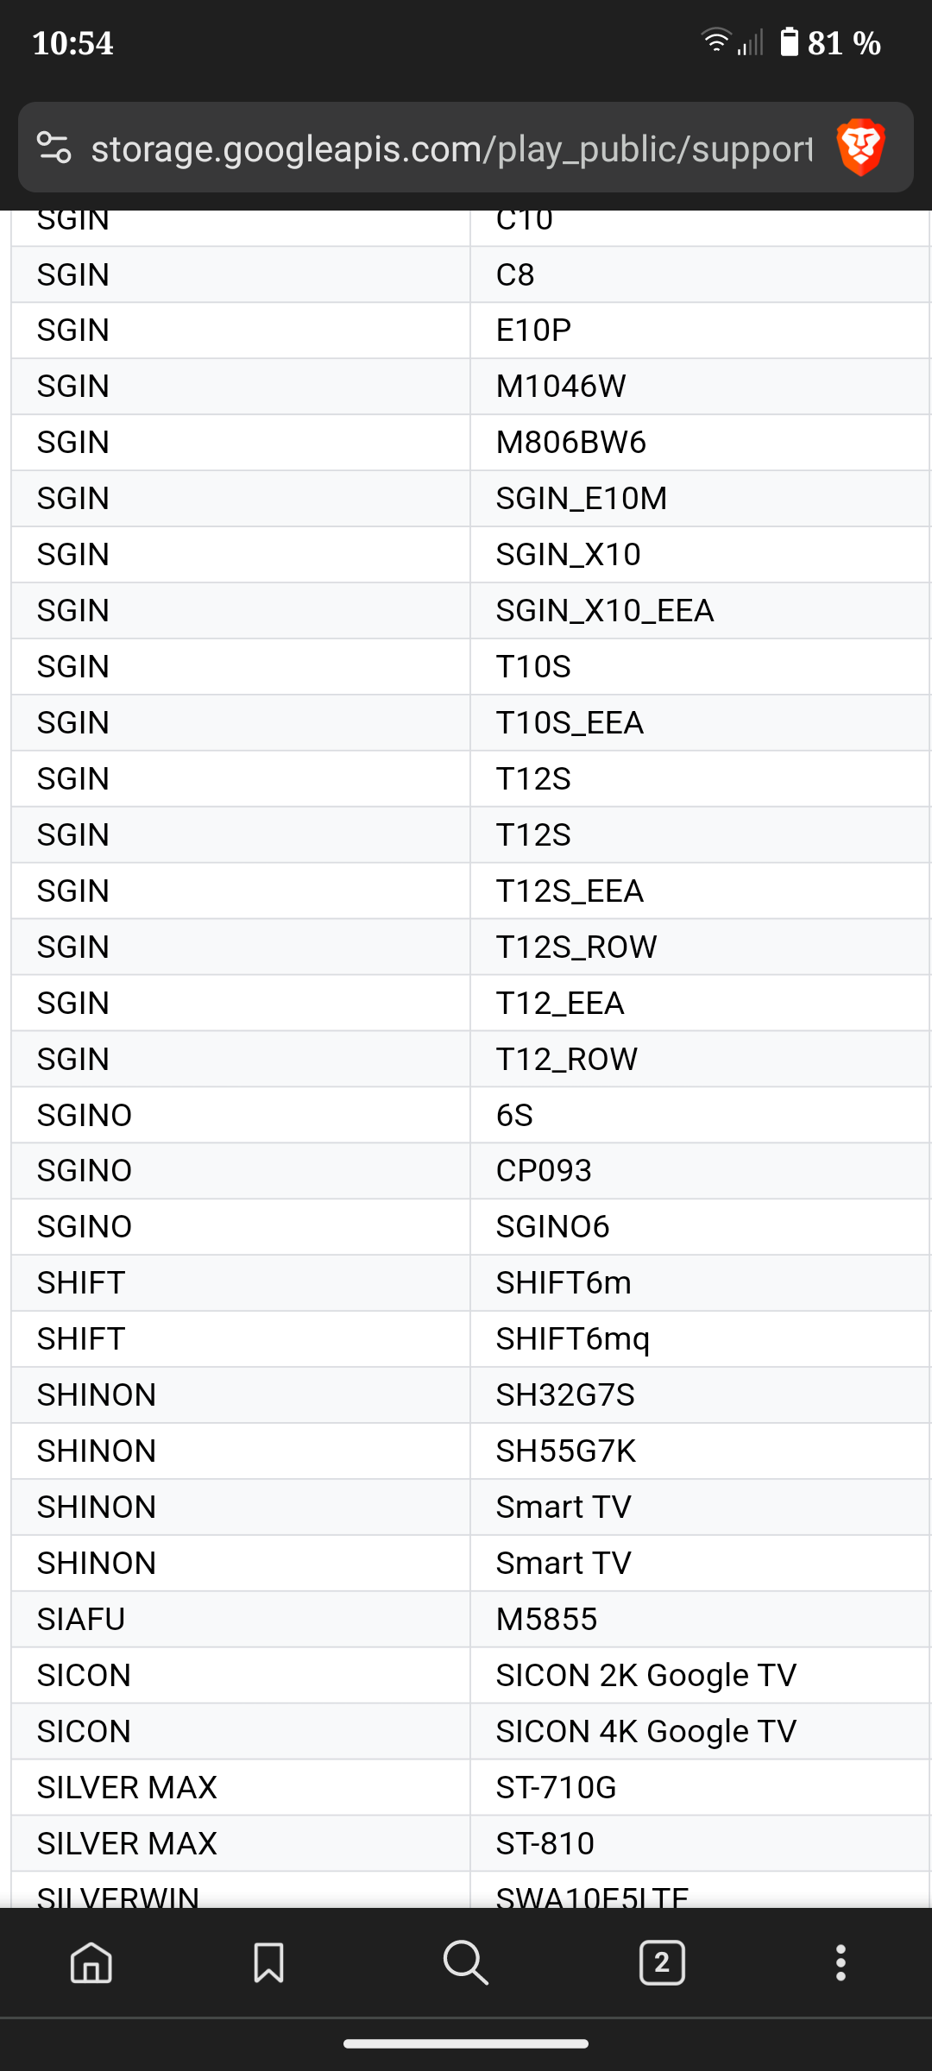Image resolution: width=932 pixels, height=2071 pixels.
Task: Tap the SHIFT6mq model cell
Action: click(572, 1338)
